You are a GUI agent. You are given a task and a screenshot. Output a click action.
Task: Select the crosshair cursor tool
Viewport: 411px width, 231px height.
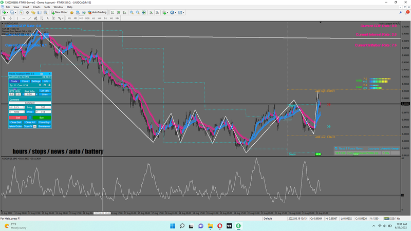tap(10, 18)
